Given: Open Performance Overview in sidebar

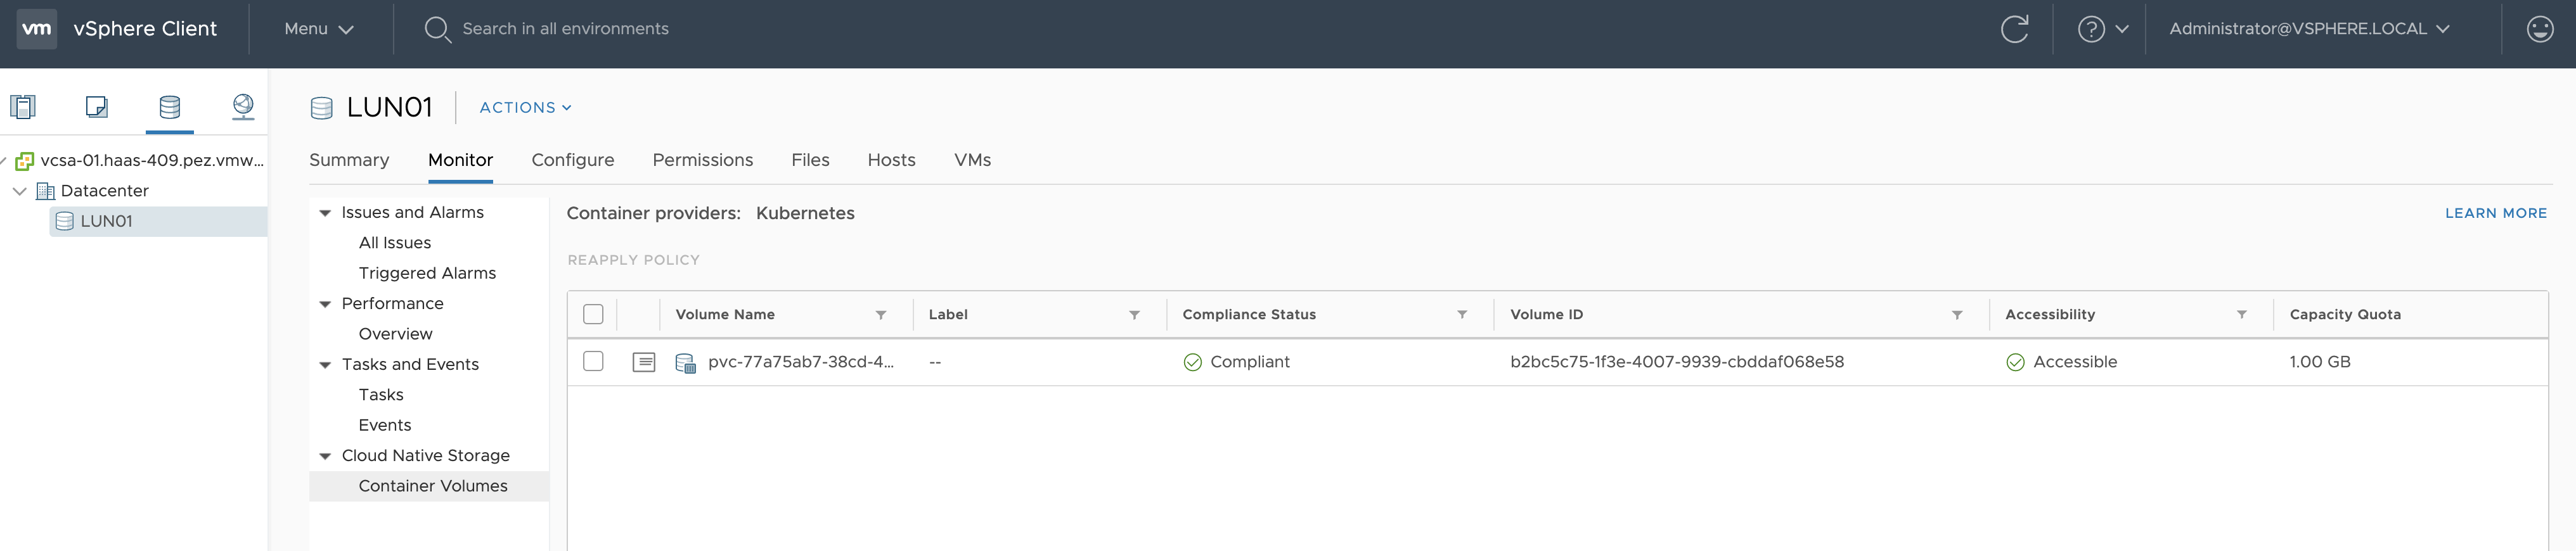Looking at the screenshot, I should pos(395,334).
